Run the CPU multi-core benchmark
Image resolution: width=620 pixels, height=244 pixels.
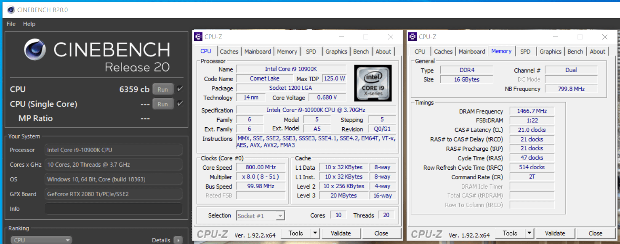coord(163,89)
